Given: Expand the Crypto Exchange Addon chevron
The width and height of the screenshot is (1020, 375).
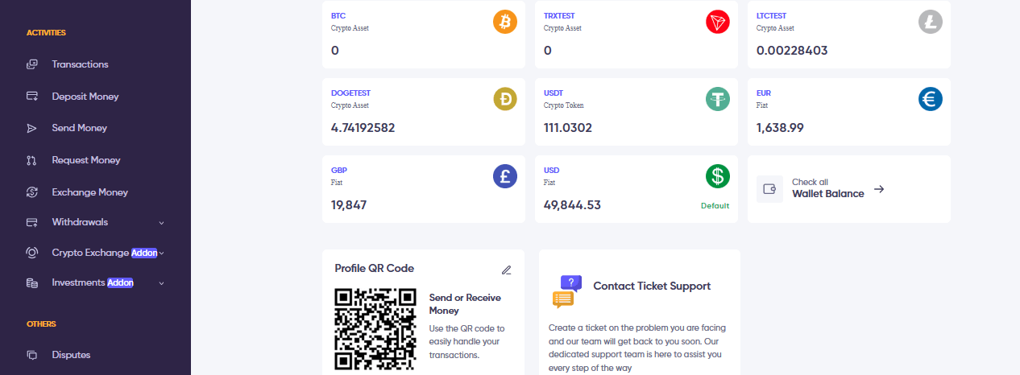Looking at the screenshot, I should [161, 253].
